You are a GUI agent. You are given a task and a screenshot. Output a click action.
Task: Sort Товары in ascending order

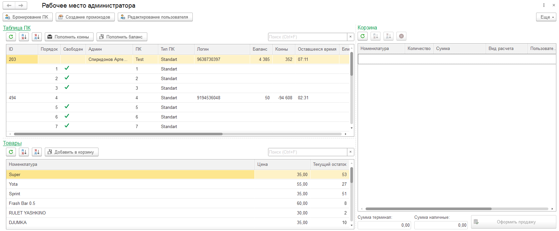coord(24,152)
